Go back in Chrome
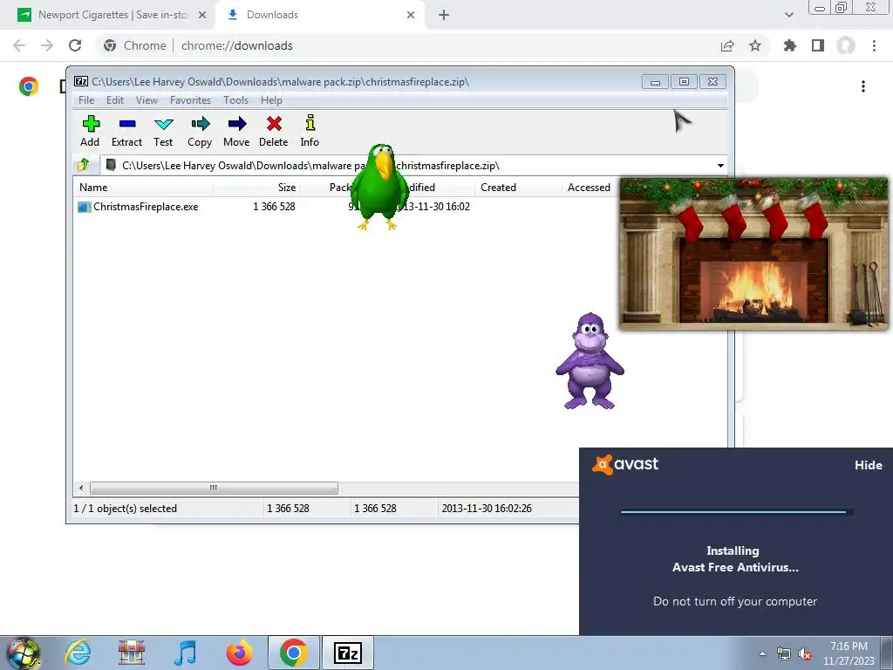893x670 pixels. click(19, 45)
